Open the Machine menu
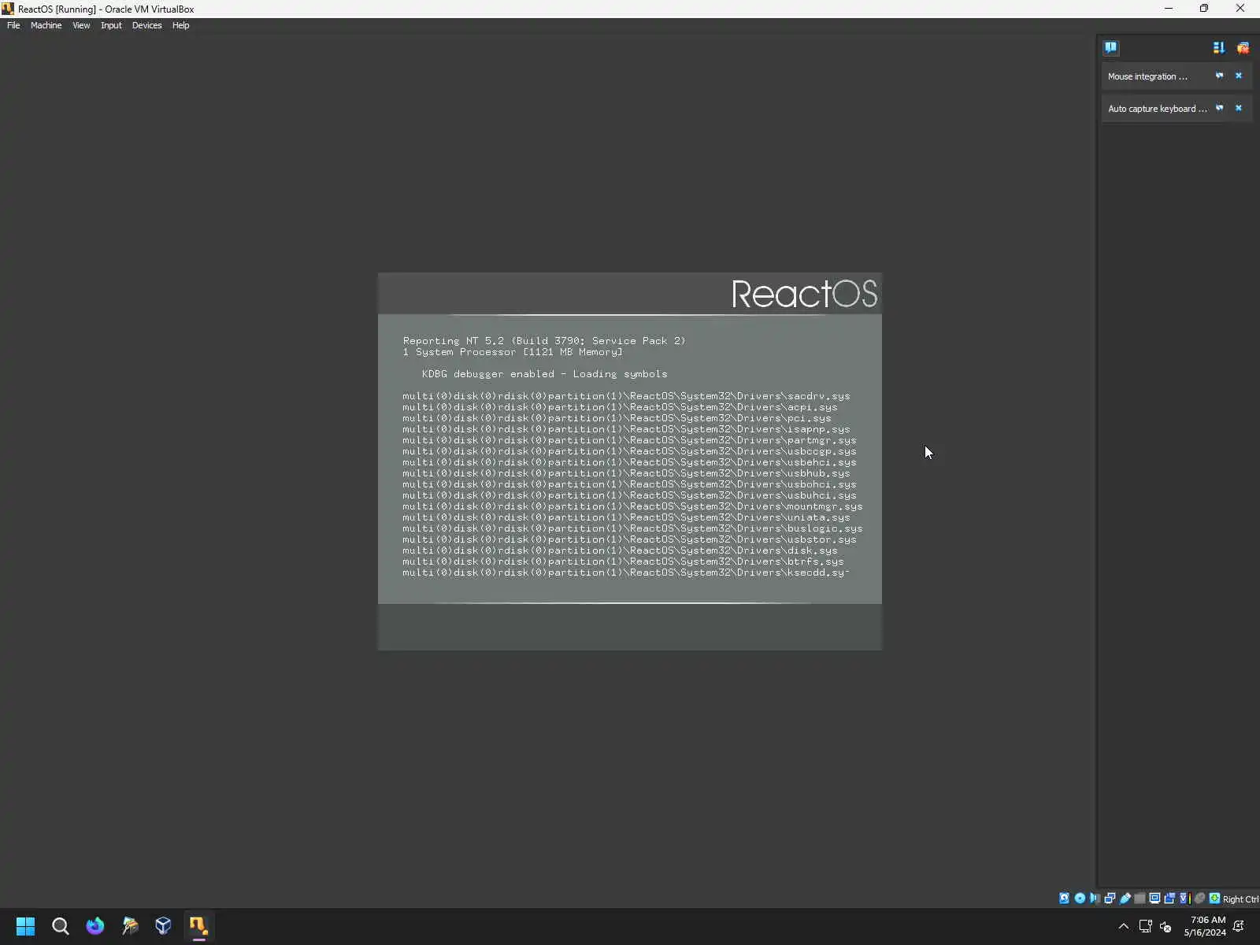Screen dimensions: 1260x945 (46, 25)
